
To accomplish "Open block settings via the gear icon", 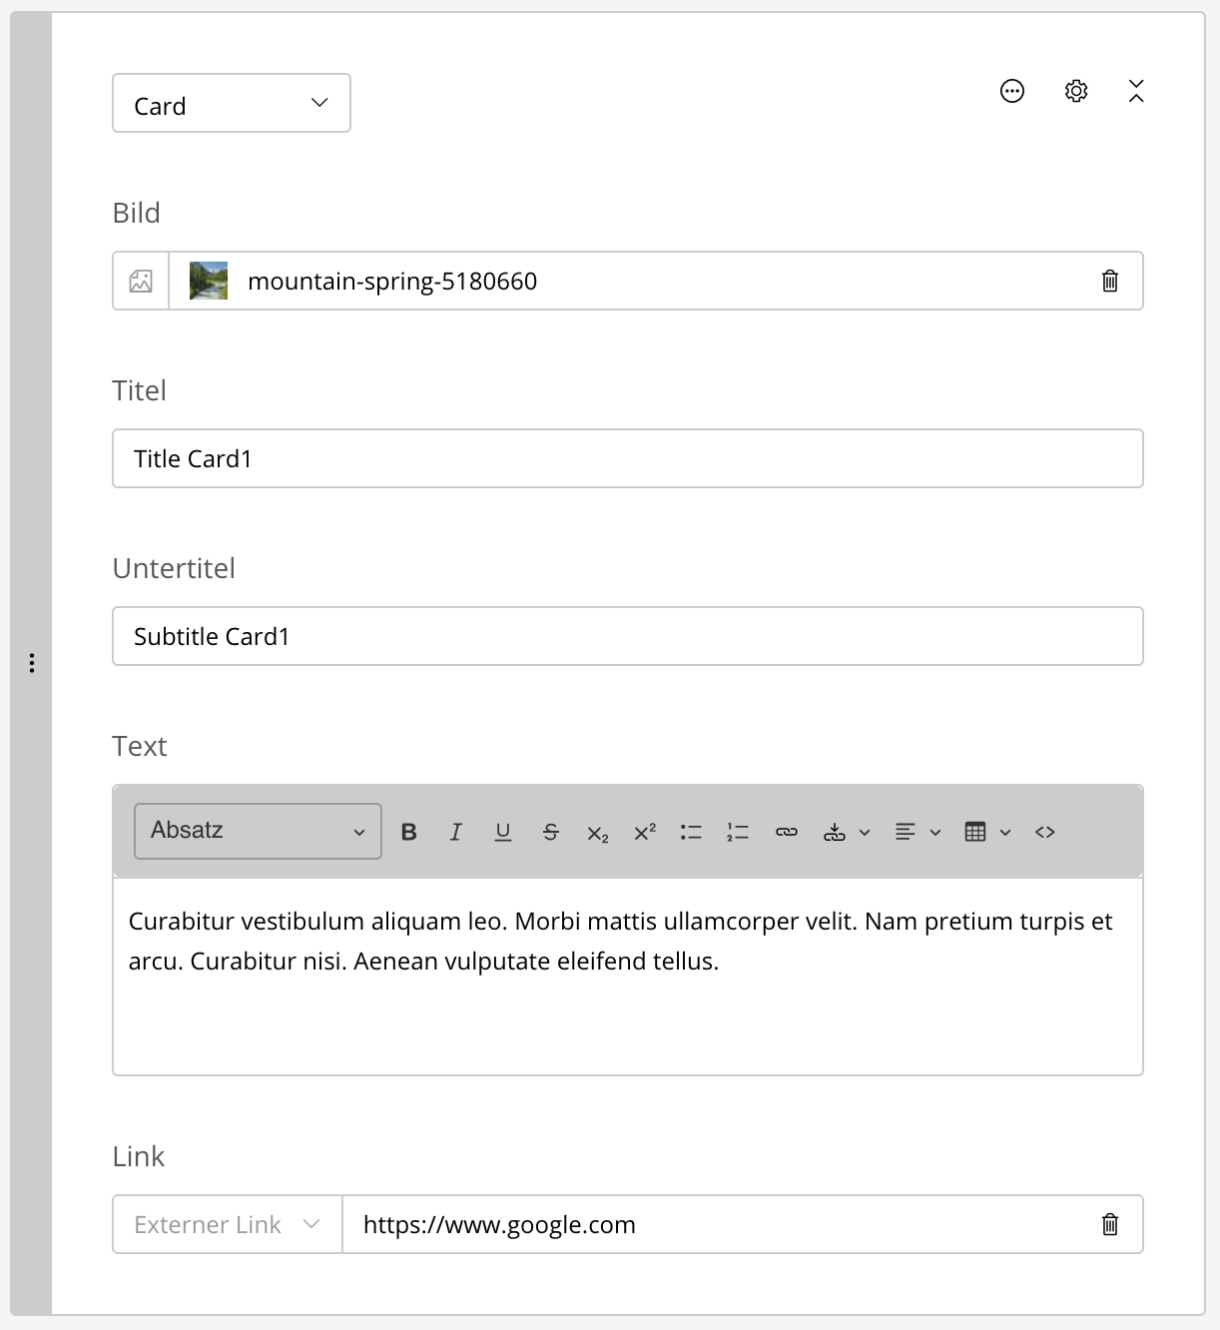I will 1076,91.
